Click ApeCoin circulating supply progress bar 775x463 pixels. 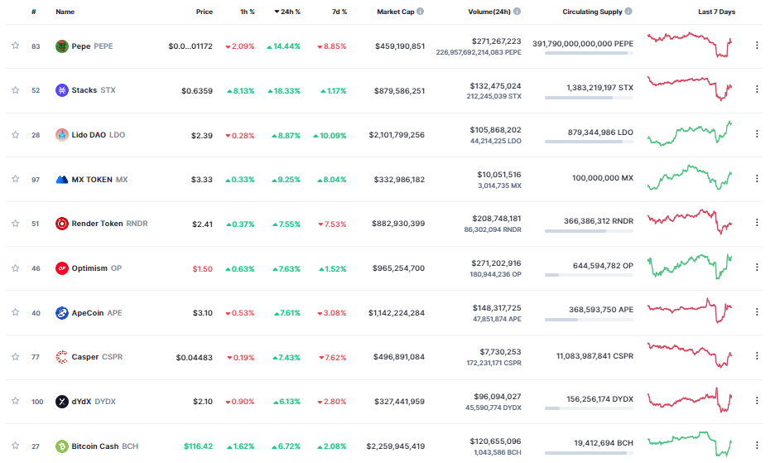coord(589,320)
